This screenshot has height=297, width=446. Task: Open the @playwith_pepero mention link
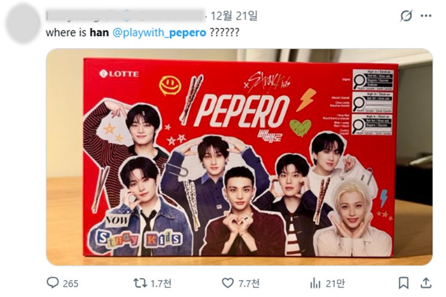159,32
